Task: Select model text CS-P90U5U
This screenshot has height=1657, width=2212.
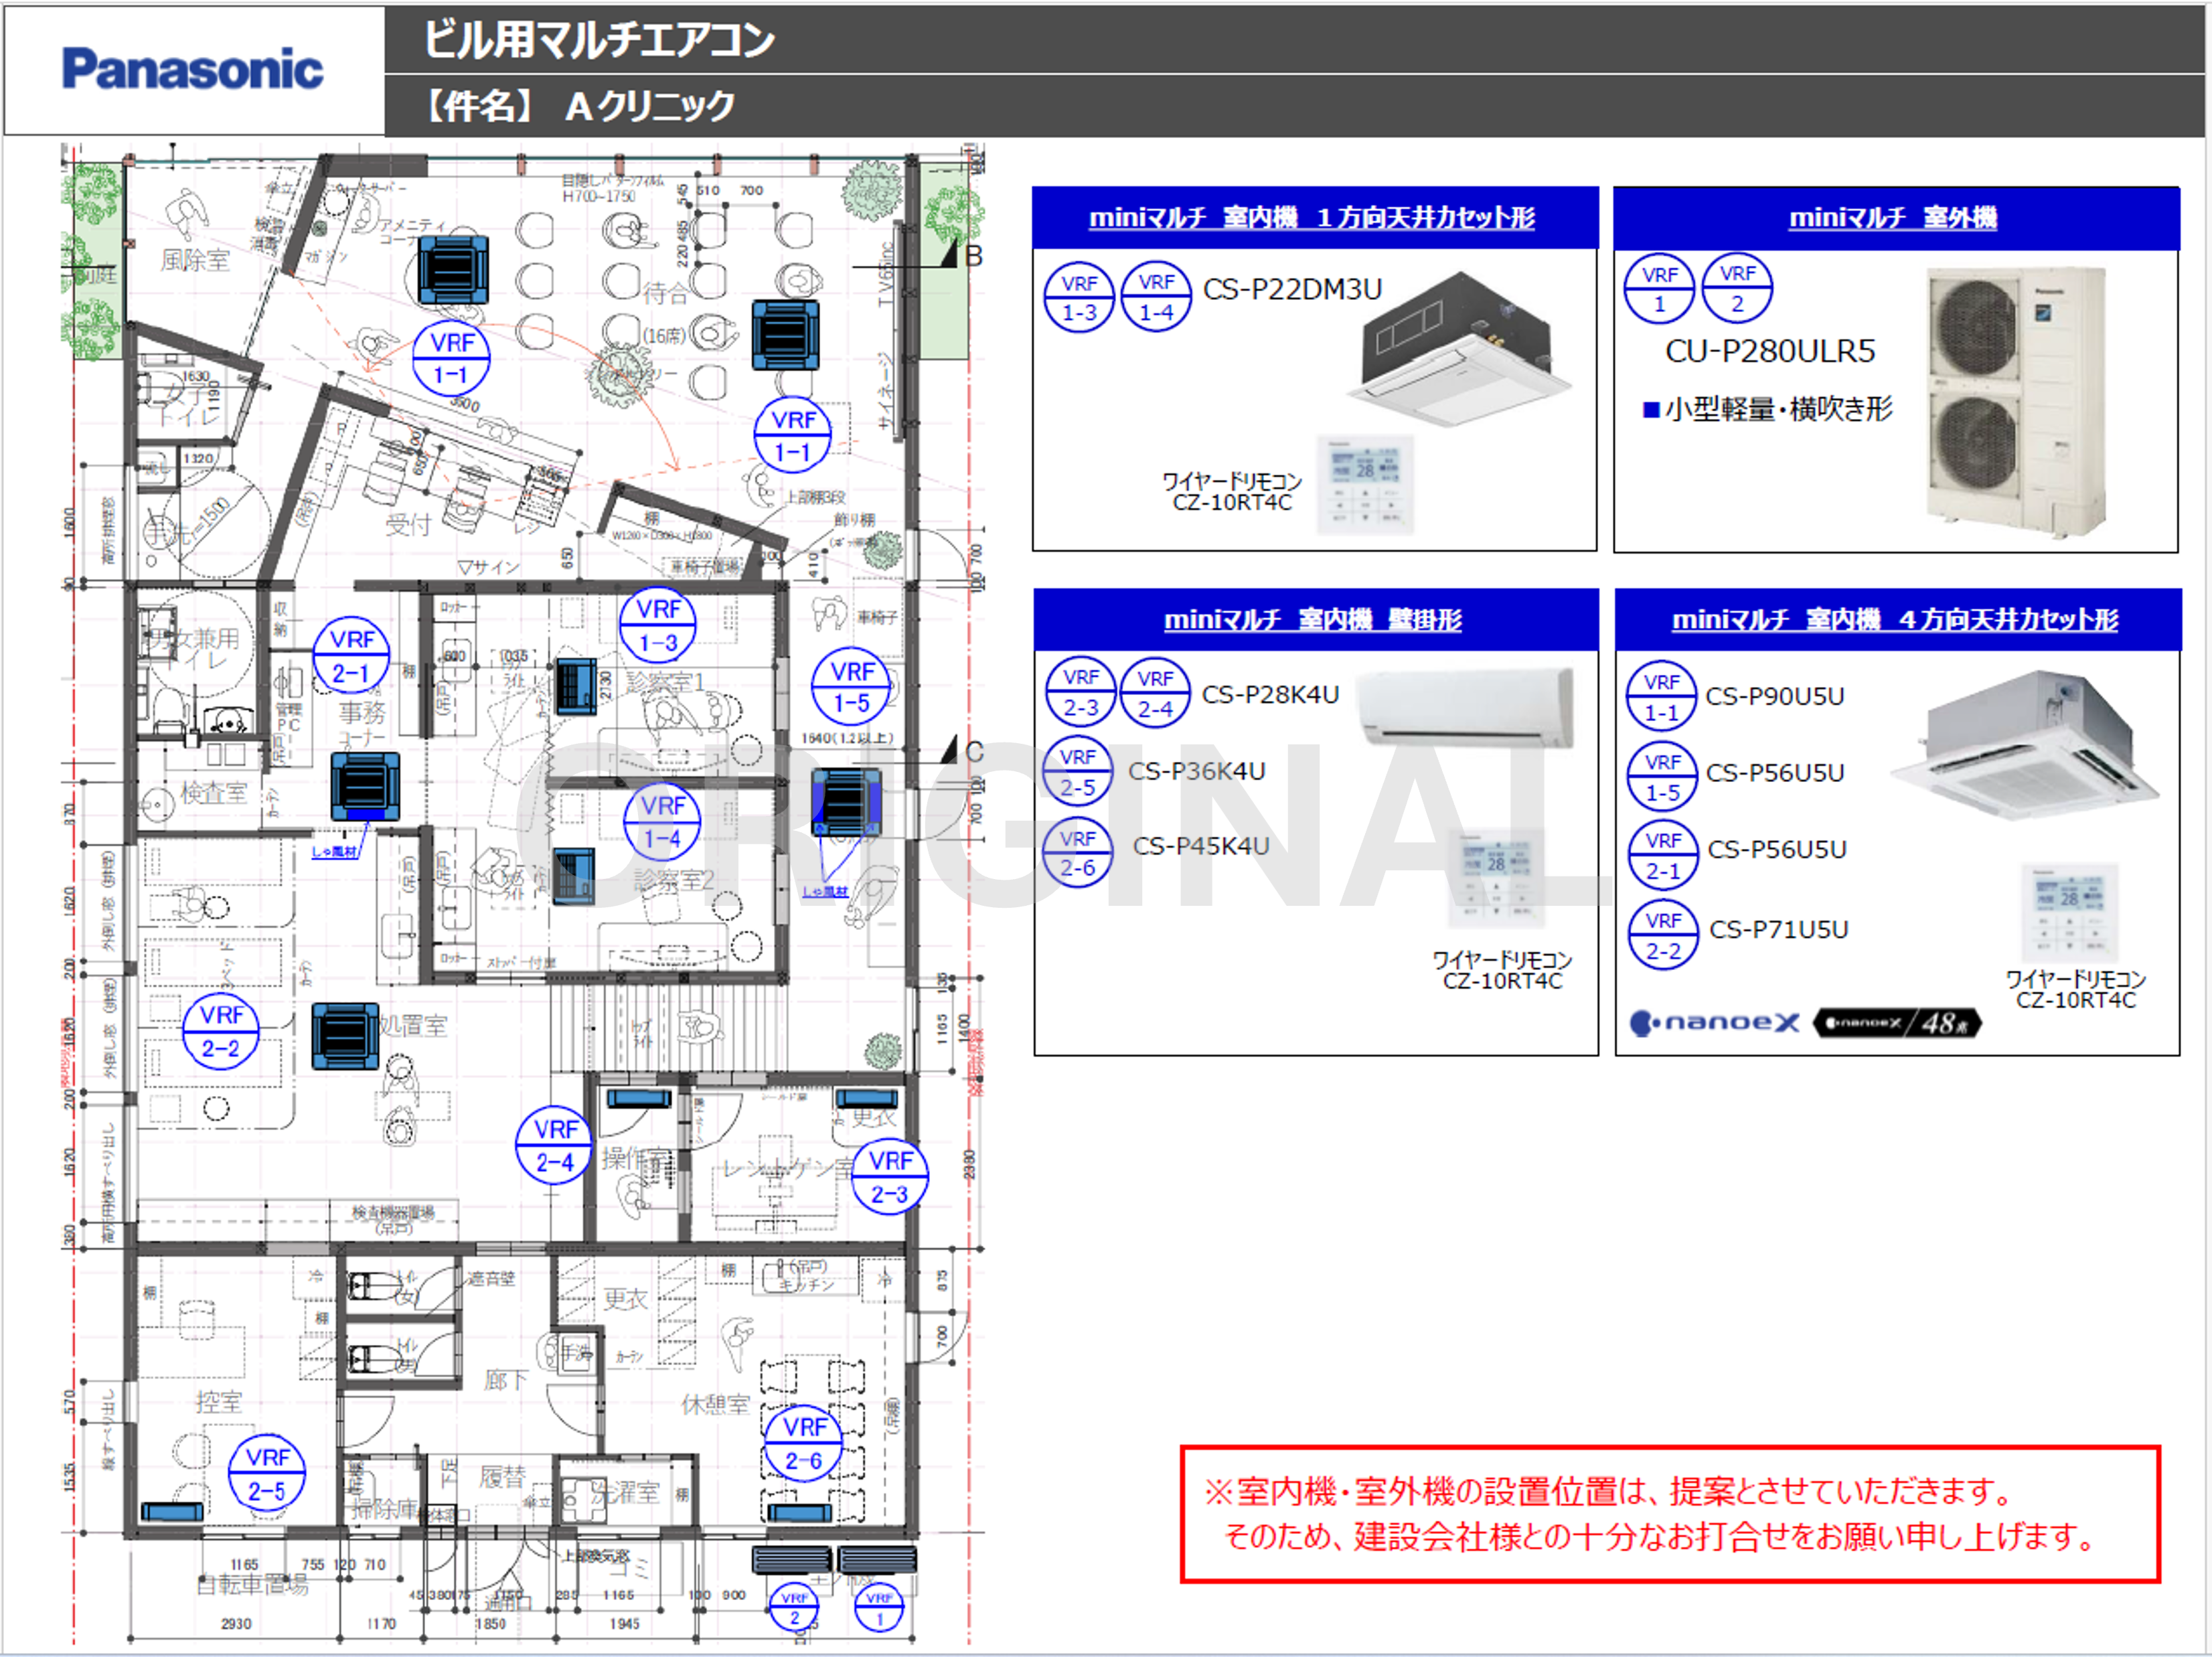Action: pos(1774,696)
